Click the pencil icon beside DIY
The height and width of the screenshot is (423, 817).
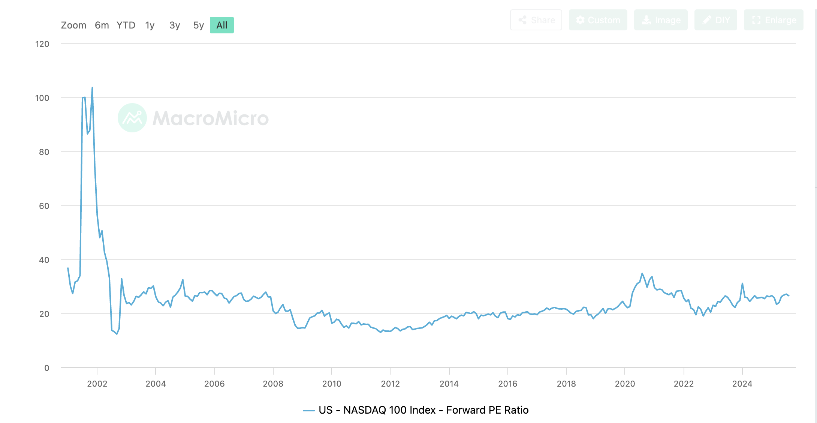tap(706, 20)
